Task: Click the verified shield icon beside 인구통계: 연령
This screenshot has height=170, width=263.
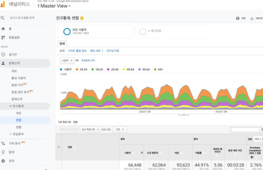Action: point(82,18)
